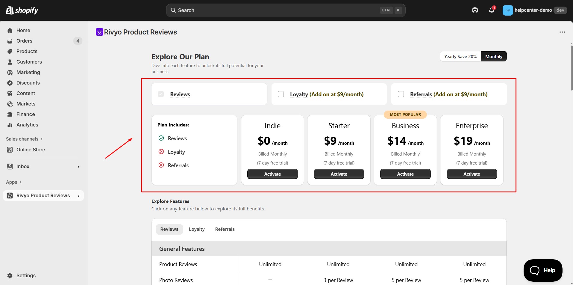Click the page vertical scrollbar
This screenshot has width=573, height=285.
571,67
